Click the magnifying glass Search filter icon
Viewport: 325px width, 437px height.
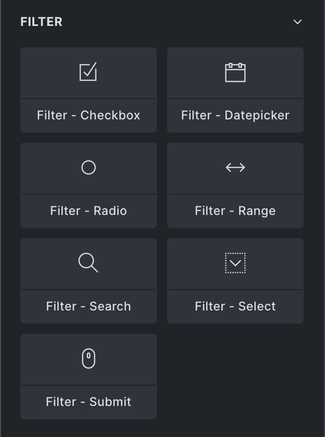point(88,263)
